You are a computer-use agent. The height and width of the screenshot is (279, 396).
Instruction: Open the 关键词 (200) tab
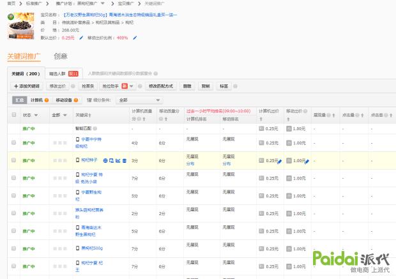coord(26,73)
